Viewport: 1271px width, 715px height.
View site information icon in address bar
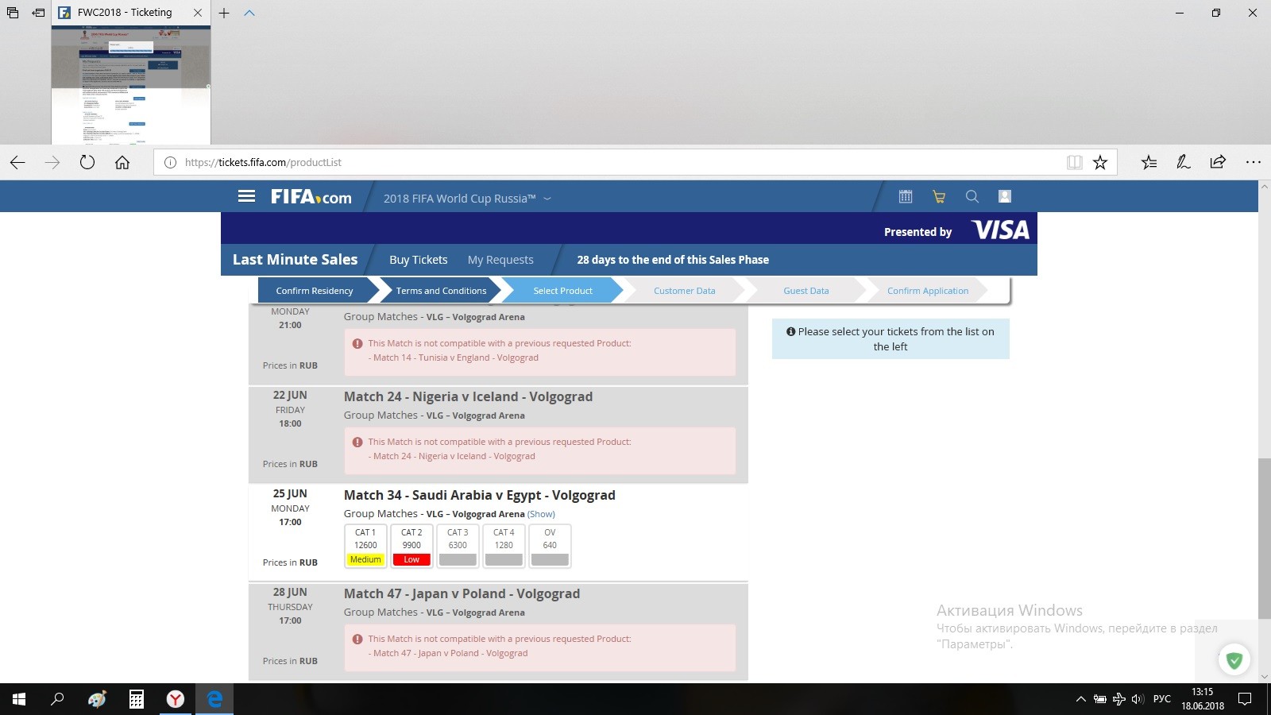[170, 162]
